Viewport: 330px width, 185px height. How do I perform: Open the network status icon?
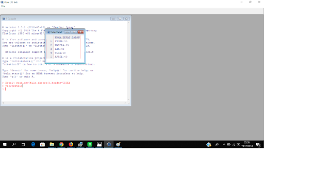click(x=234, y=144)
